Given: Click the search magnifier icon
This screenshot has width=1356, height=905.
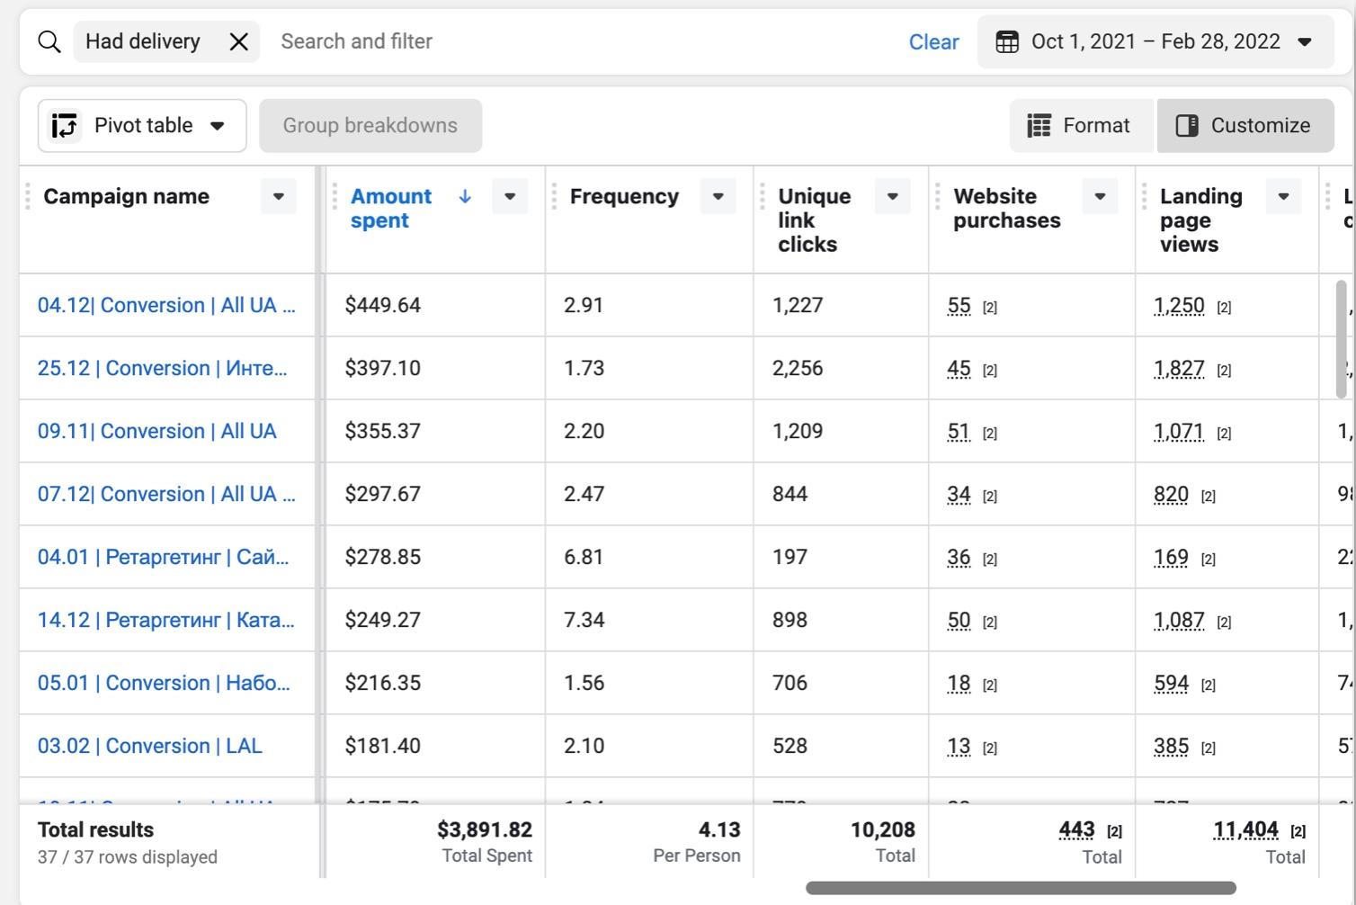Looking at the screenshot, I should (x=49, y=41).
